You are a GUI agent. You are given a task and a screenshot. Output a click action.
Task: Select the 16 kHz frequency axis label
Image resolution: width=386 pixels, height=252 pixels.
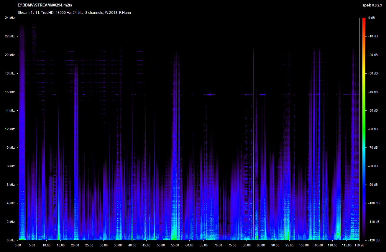coord(10,92)
